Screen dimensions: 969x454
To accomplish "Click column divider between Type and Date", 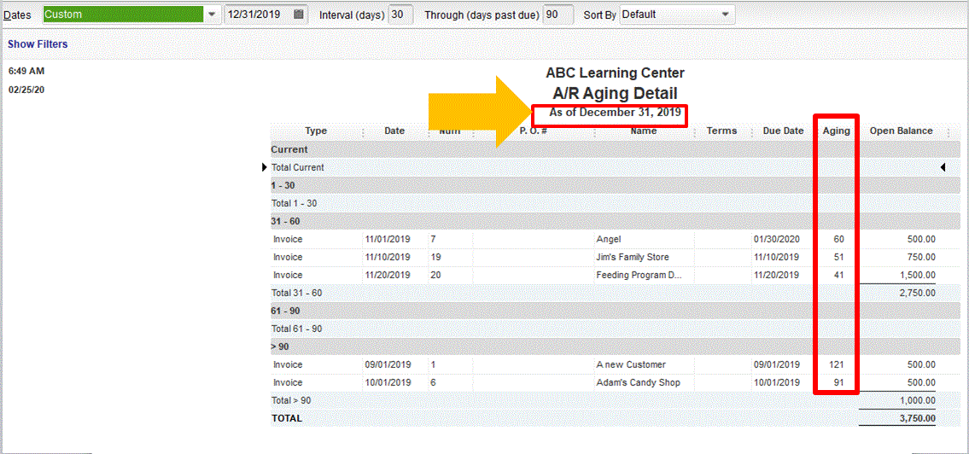I will click(363, 131).
